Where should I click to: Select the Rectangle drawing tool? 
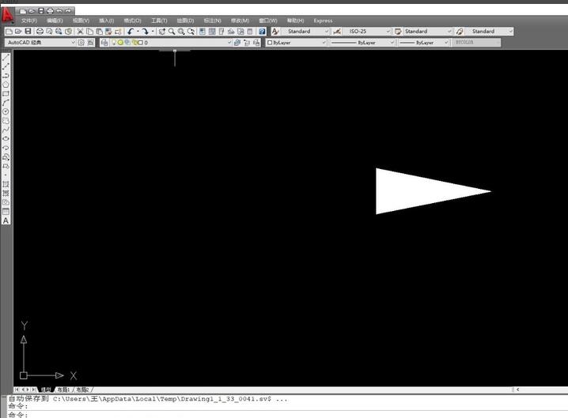6,93
